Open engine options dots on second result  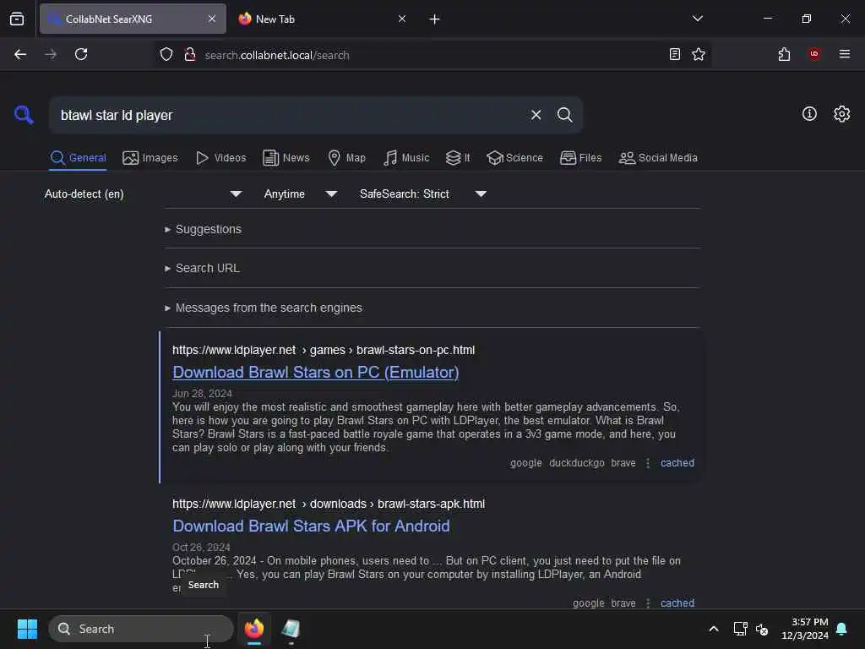648,603
